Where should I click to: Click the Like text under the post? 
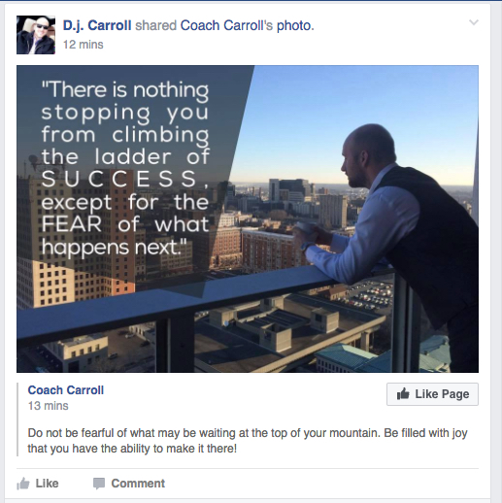click(x=47, y=484)
